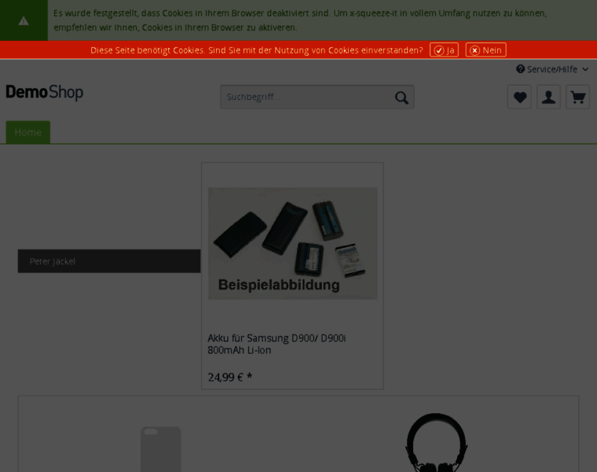Screen dimensions: 597x472
Task: Open the Service/Hilfe chevron arrow
Action: [585, 69]
